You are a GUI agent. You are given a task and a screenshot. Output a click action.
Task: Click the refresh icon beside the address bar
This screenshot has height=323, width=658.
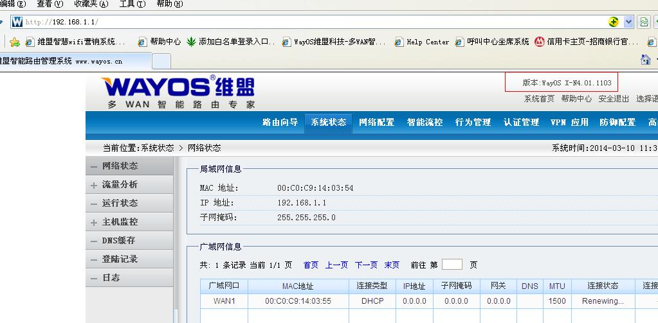point(643,22)
